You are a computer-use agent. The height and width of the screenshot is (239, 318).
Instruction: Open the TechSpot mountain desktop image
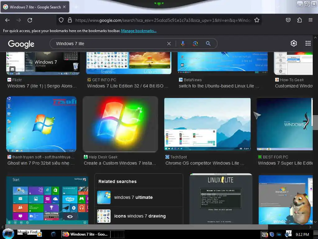(207, 124)
